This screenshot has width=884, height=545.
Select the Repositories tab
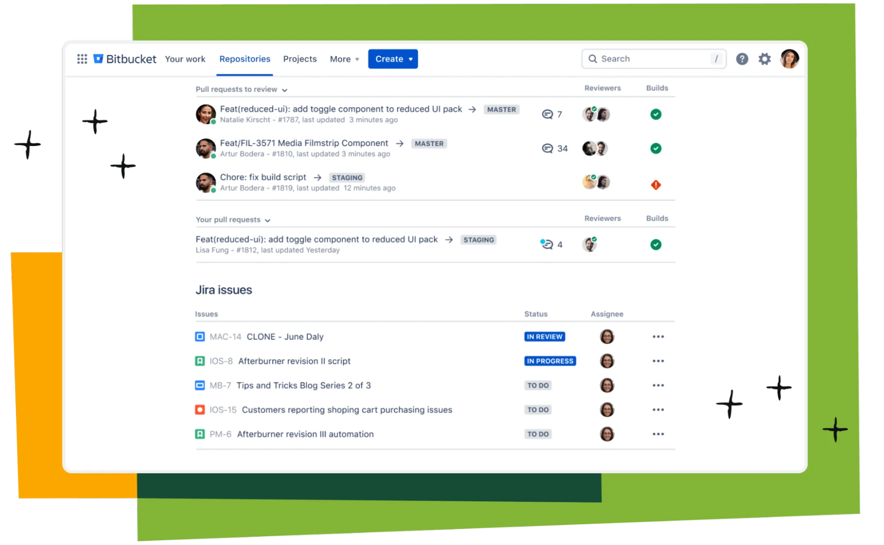[x=245, y=59]
